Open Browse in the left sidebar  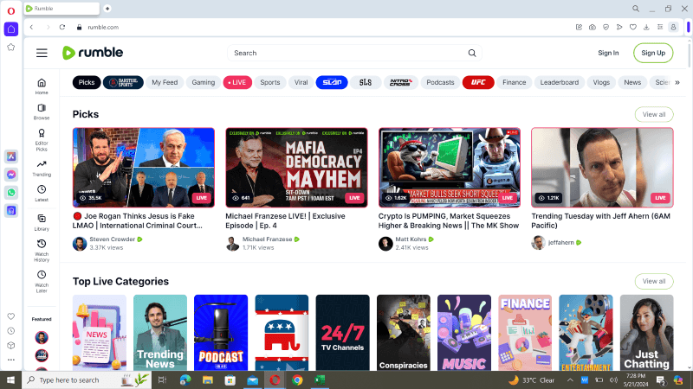(42, 112)
